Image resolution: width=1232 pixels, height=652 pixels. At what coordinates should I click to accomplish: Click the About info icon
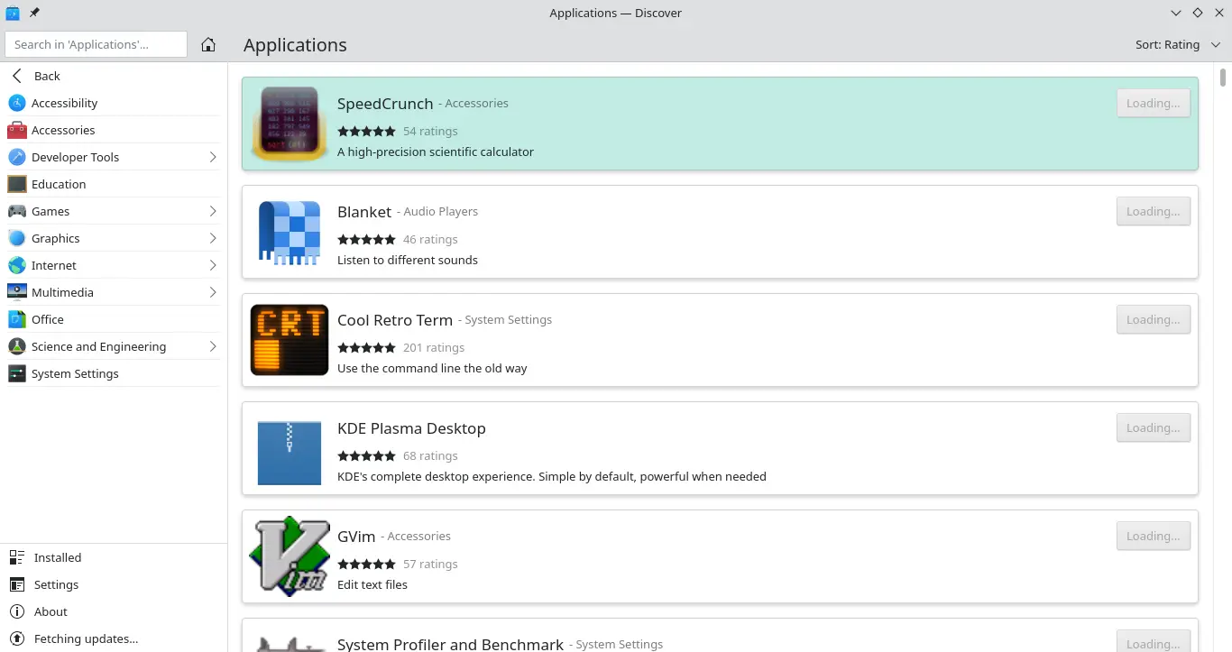17,611
